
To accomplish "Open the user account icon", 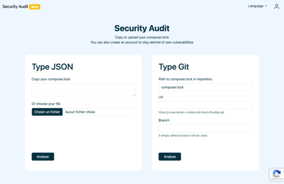I will [x=276, y=6].
